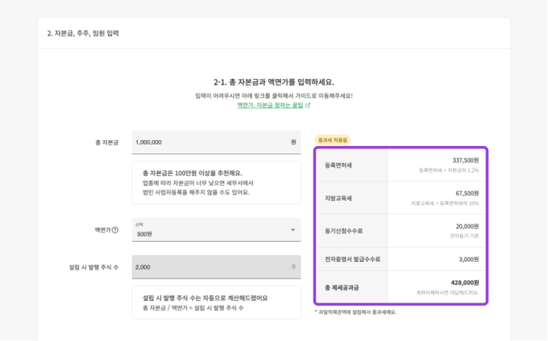Image resolution: width=548 pixels, height=341 pixels.
Task: Click the 액면가 help question mark icon
Action: [115, 230]
